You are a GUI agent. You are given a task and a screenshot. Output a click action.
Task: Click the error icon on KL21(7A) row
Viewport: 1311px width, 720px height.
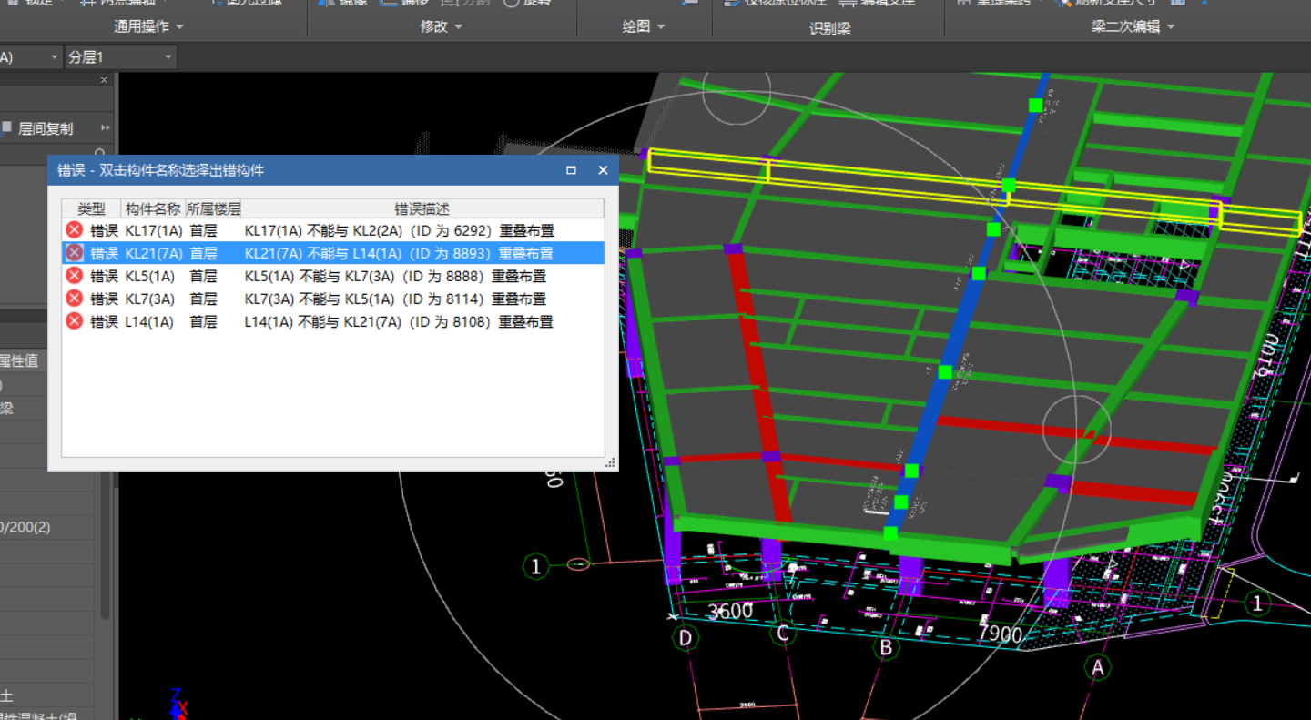(x=75, y=253)
